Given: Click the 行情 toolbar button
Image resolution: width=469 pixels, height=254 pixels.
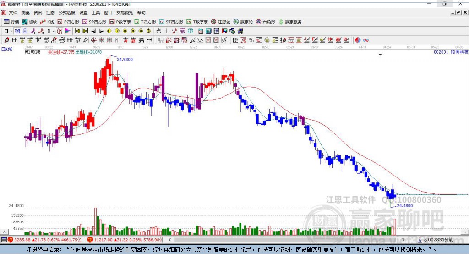Looking at the screenshot, I should 11,22.
